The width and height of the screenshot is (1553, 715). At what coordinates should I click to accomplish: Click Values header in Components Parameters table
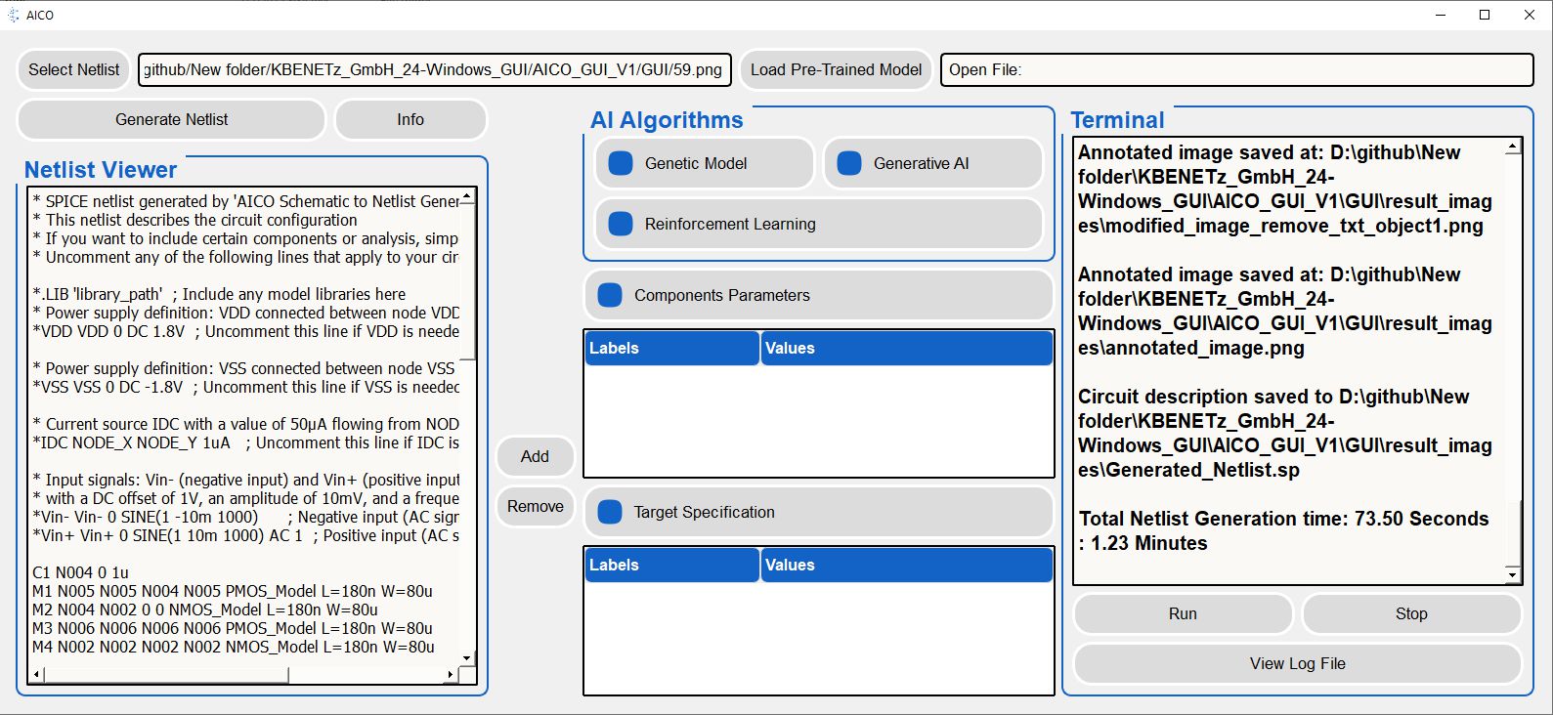point(905,348)
